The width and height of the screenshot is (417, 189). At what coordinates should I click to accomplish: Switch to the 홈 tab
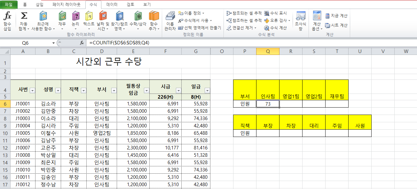(25, 4)
